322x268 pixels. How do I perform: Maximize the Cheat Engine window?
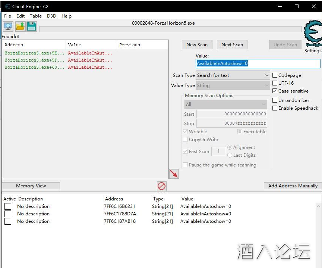point(297,6)
